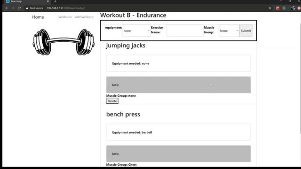Click the red extension icon in toolbar

pyautogui.click(x=277, y=8)
